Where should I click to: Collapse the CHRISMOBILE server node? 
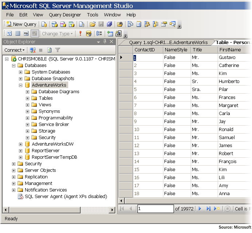click(7, 59)
